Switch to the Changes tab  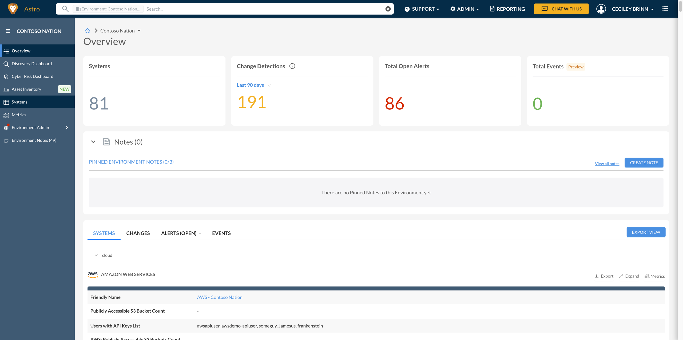click(x=138, y=233)
